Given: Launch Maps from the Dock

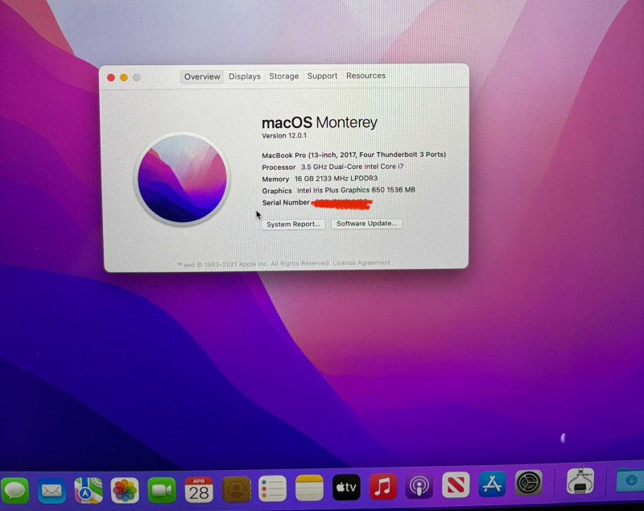Looking at the screenshot, I should (x=89, y=490).
